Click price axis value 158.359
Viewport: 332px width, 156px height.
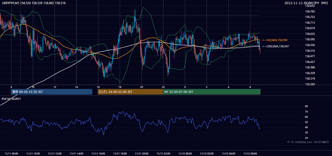tap(310, 73)
